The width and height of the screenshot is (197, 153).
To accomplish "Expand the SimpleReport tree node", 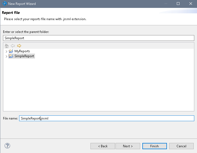I will (x=6, y=56).
